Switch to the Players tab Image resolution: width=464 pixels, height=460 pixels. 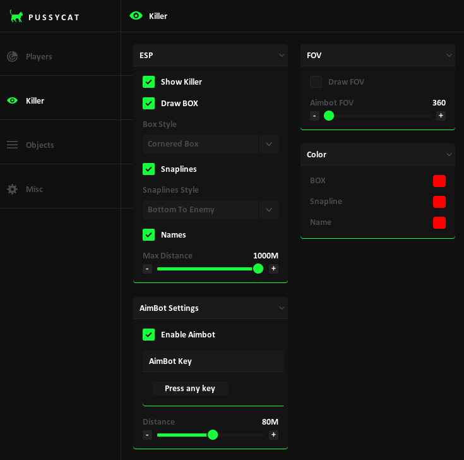pos(39,57)
